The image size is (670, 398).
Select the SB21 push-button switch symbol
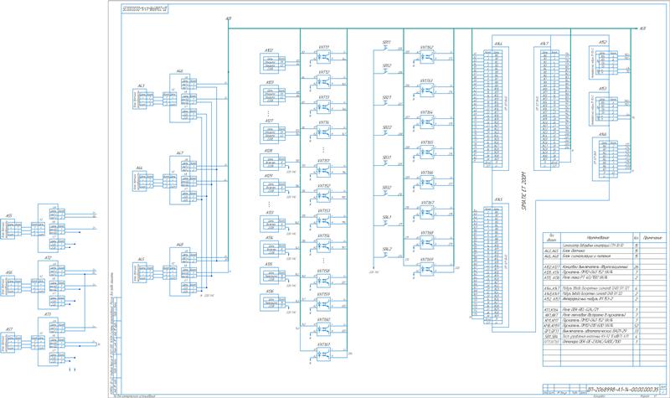[x=387, y=102]
